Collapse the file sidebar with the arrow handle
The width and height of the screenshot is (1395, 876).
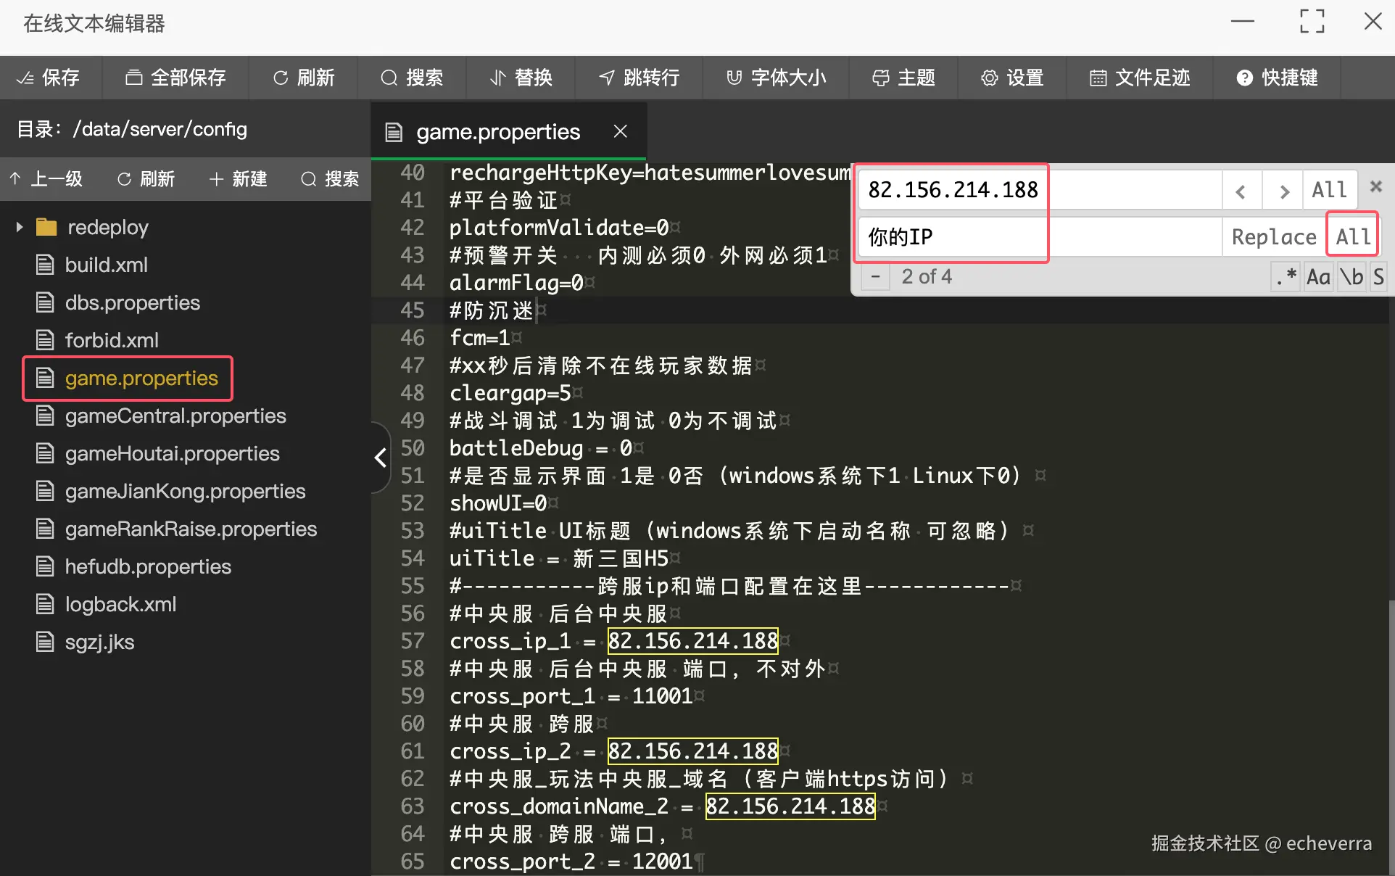point(380,458)
